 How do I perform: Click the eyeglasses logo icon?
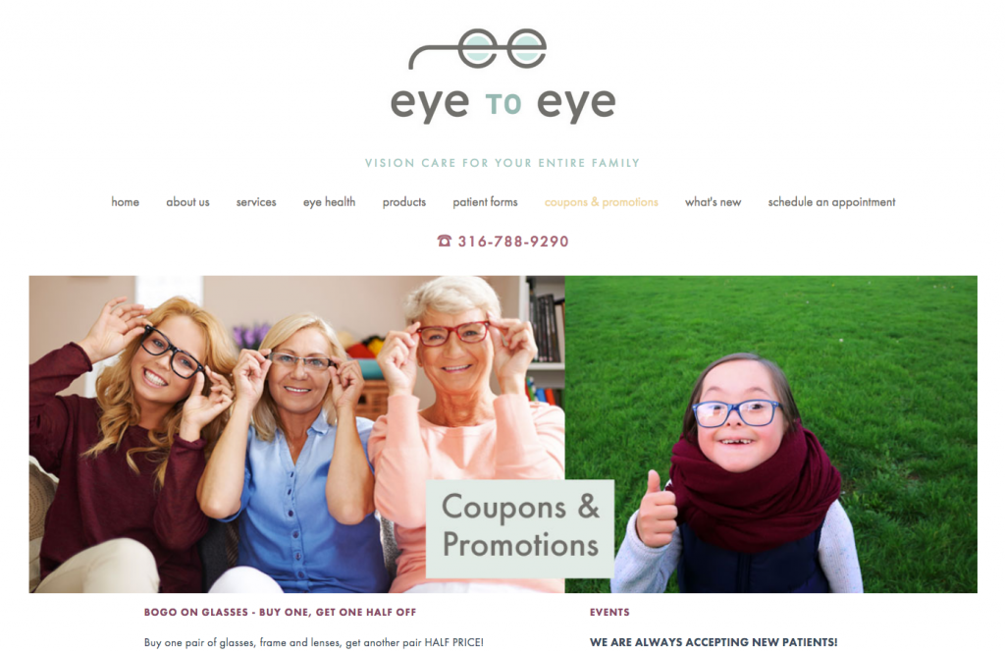(x=478, y=49)
